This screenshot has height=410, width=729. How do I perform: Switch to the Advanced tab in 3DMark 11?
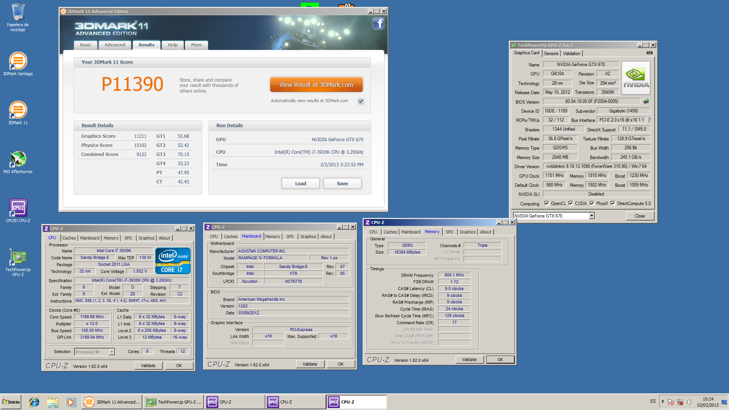pos(115,45)
